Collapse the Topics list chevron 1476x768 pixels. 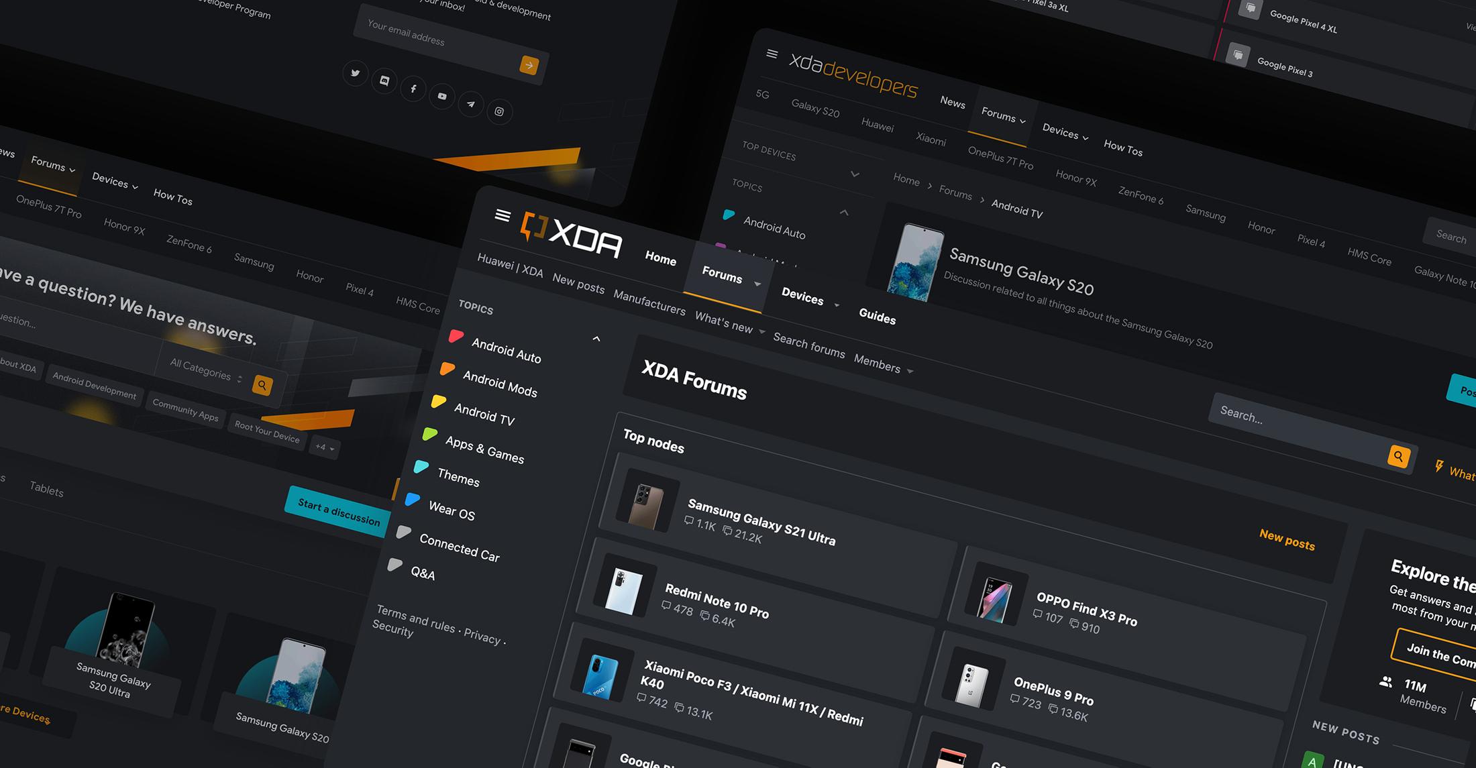point(596,339)
